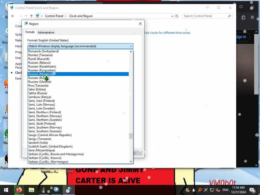Click the taskbar clock showing 11:54 AM
Viewport: 260px width, 195px height.
(238, 190)
